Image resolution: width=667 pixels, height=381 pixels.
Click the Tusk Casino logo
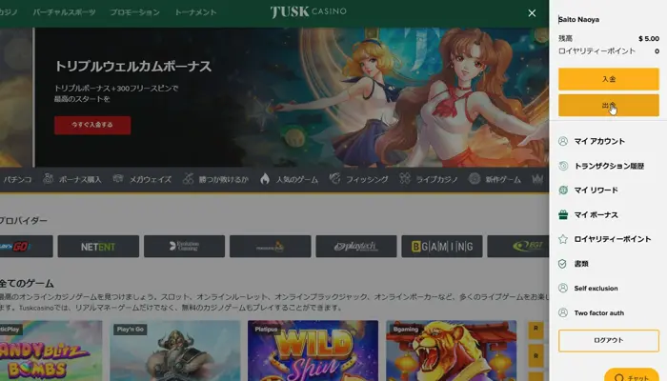(x=309, y=11)
